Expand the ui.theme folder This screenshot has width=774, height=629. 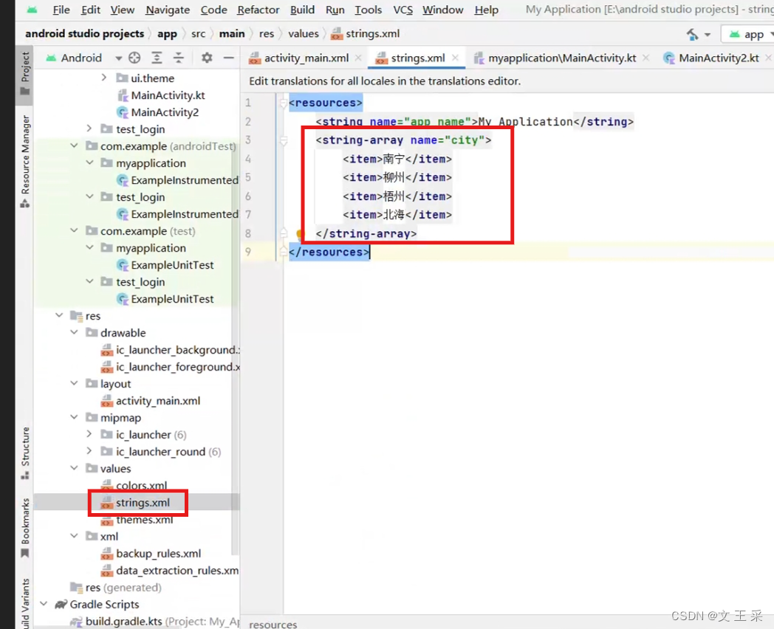[x=103, y=78]
